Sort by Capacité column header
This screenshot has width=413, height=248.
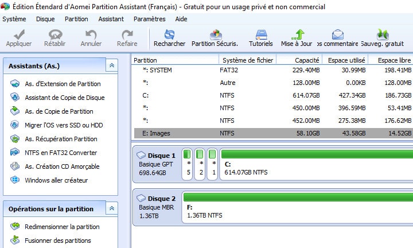299,60
